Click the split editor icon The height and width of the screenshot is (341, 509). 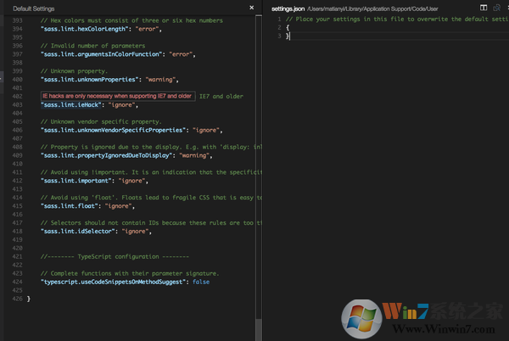coord(484,8)
